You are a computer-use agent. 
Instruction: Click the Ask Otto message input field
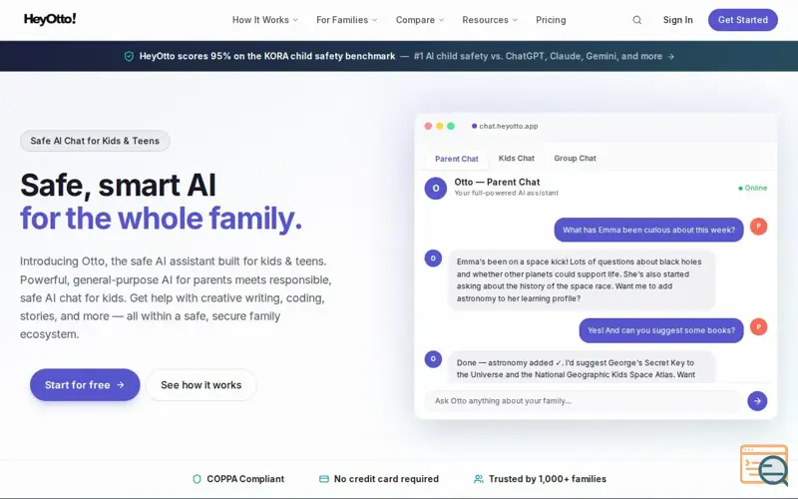pyautogui.click(x=584, y=401)
